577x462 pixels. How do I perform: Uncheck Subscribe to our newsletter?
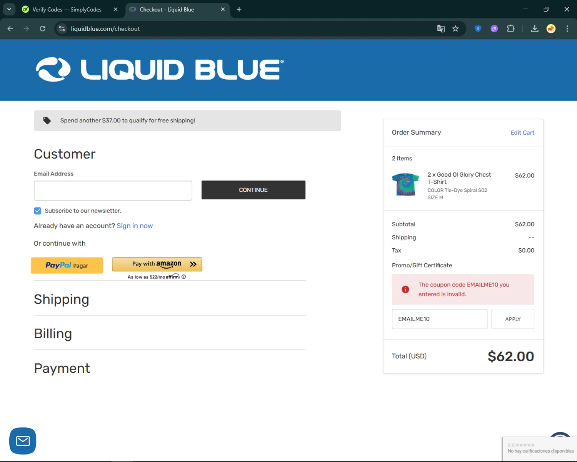click(x=38, y=211)
